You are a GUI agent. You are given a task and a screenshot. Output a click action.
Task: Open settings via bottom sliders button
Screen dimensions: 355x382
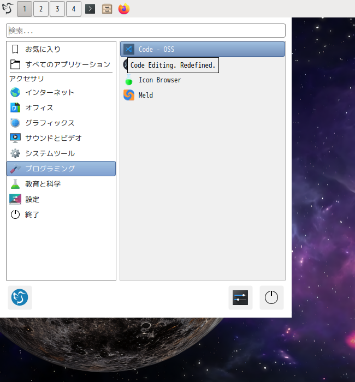(240, 297)
